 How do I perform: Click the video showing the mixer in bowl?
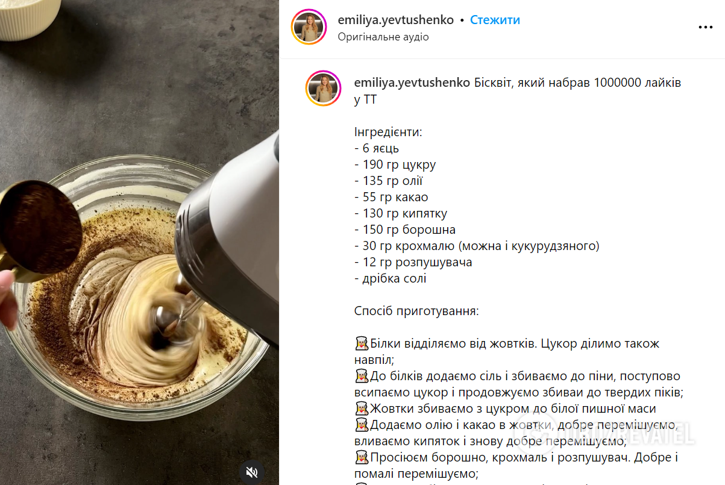tap(139, 242)
